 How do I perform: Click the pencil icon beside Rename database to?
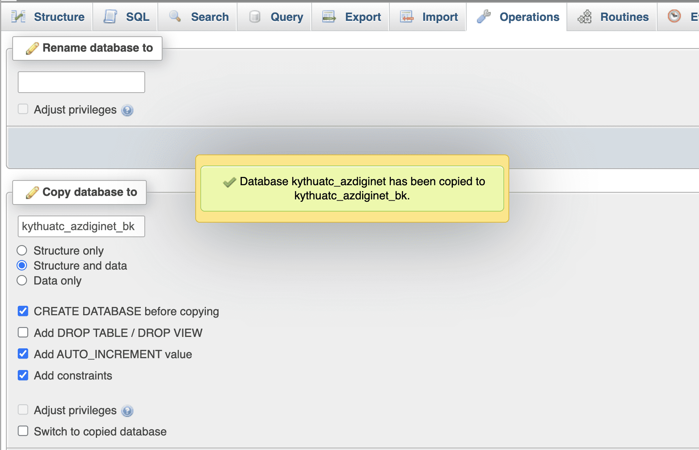point(33,47)
